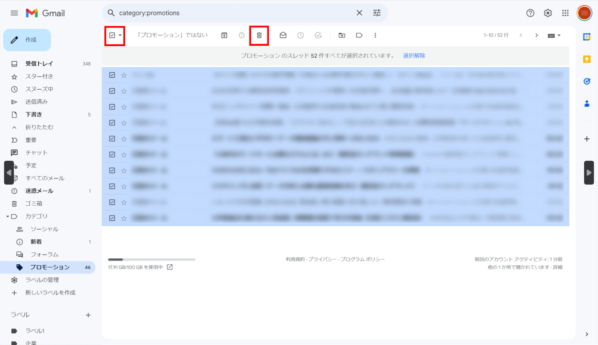Uncheck the fifth email row checkbox
The width and height of the screenshot is (598, 345).
[112, 138]
